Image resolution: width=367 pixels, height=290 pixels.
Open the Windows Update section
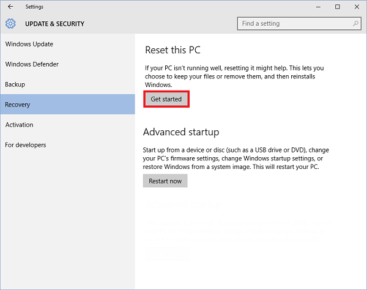coord(29,44)
